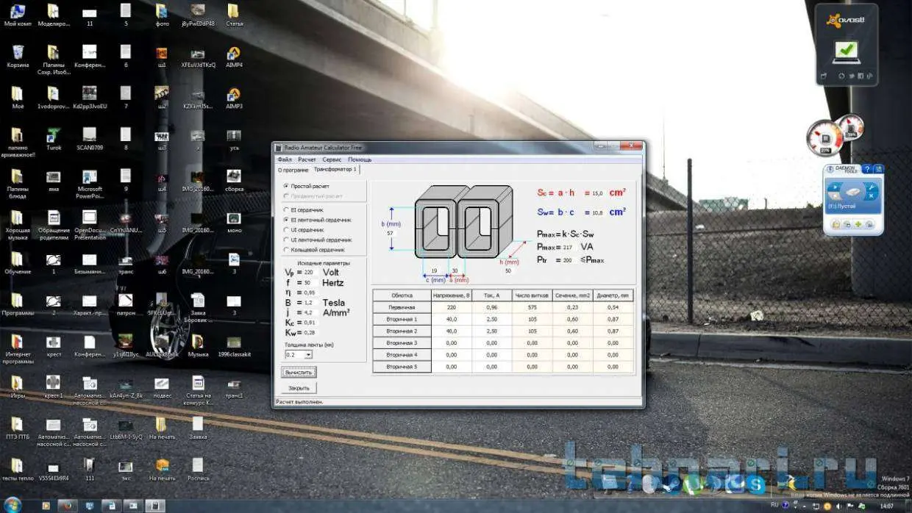The width and height of the screenshot is (912, 513).
Task: Open the Microsoft PowerPoint desktop shortcut
Action: pos(89,177)
